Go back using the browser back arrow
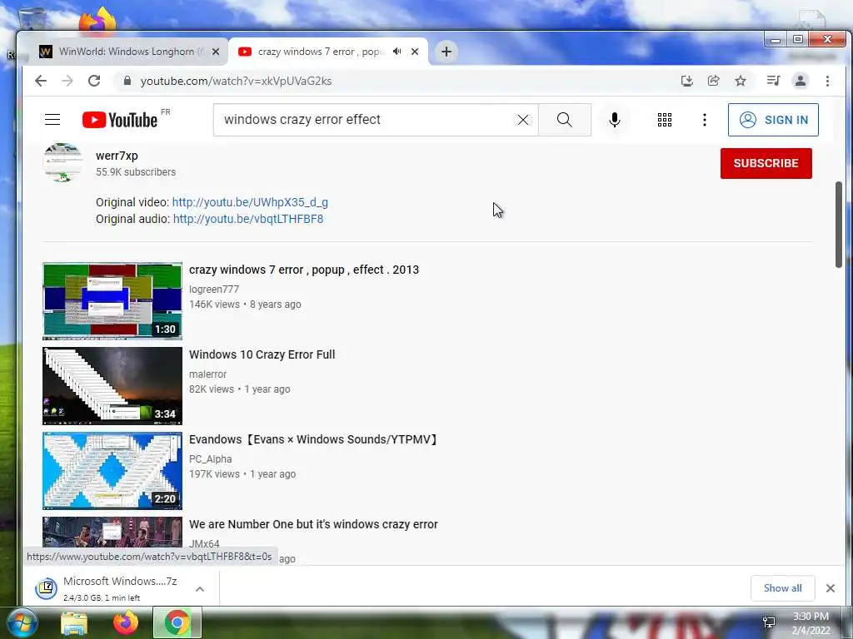 [x=41, y=81]
